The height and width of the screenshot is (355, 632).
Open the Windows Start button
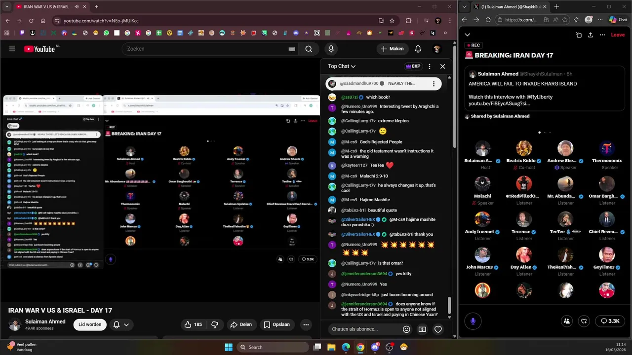click(x=229, y=347)
